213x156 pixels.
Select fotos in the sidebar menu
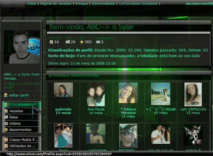pyautogui.click(x=14, y=117)
